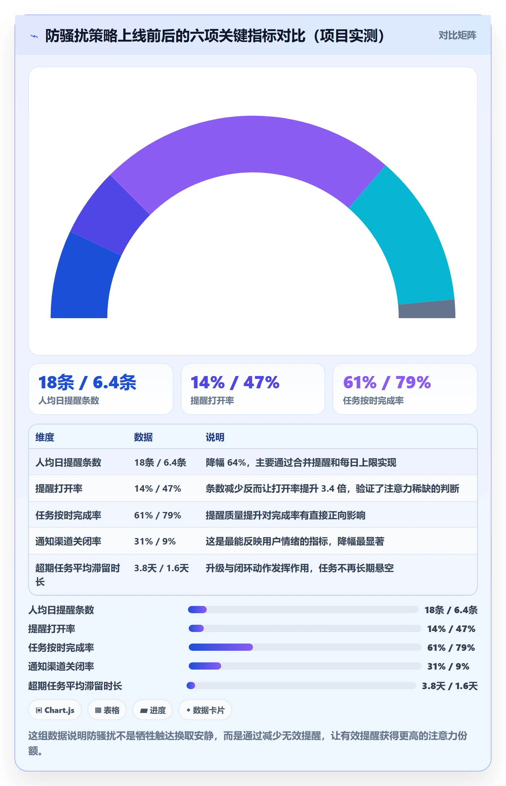Click description starting 降幅 64%
Image resolution: width=506 pixels, height=786 pixels.
[301, 462]
